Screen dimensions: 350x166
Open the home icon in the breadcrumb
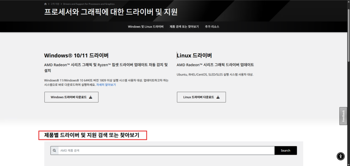click(45, 4)
